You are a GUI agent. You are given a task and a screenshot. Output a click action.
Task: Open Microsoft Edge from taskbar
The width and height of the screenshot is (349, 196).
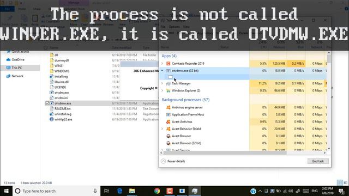click(x=119, y=191)
